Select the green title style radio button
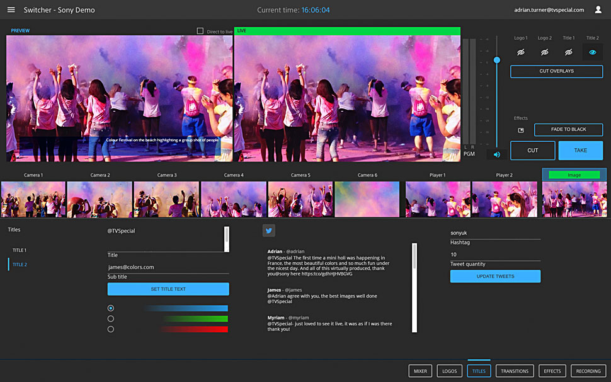611x382 pixels. point(111,318)
